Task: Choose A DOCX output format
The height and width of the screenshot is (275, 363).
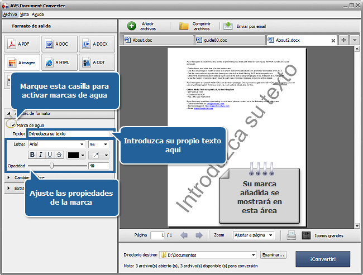Action: tap(97, 44)
